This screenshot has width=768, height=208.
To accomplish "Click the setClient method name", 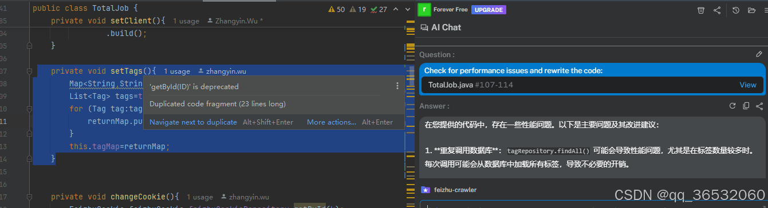I will pos(131,21).
